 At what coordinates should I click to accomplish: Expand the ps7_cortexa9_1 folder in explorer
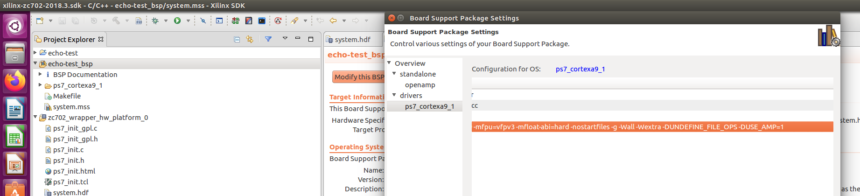click(x=41, y=85)
